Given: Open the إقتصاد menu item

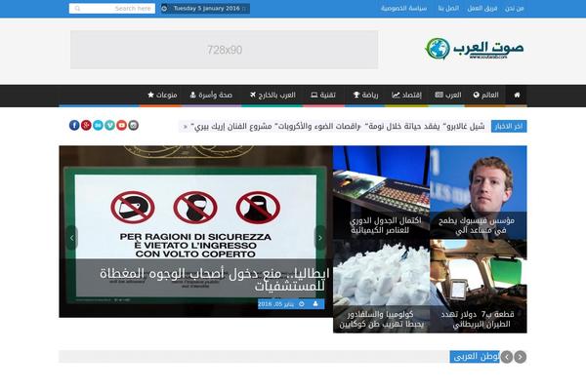Looking at the screenshot, I should tap(406, 96).
